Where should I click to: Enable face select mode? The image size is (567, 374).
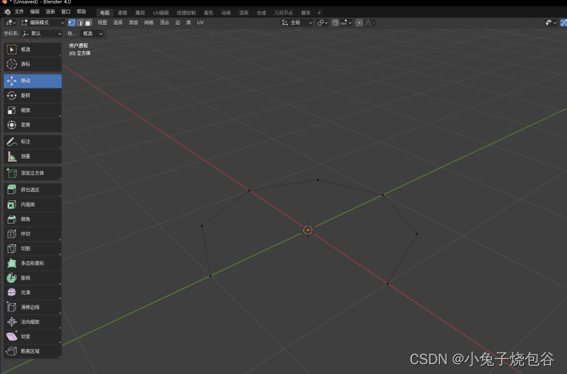tap(88, 23)
